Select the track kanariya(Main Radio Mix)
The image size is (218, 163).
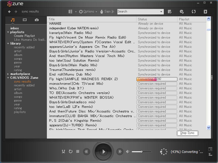71,33
